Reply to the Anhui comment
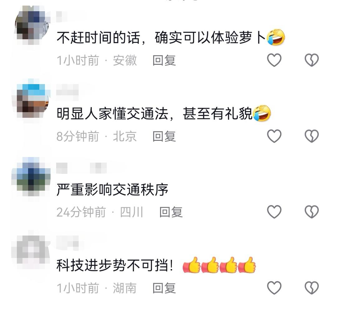Image resolution: width=337 pixels, height=310 pixels. point(164,60)
